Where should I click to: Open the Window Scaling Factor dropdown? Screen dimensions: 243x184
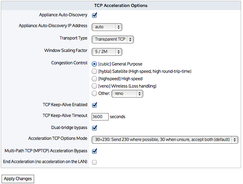pyautogui.click(x=107, y=51)
